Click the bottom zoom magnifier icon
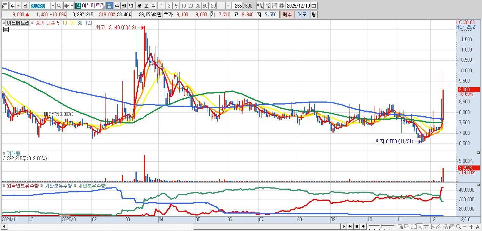Viewport: 482px width, 231px height. 458,226
